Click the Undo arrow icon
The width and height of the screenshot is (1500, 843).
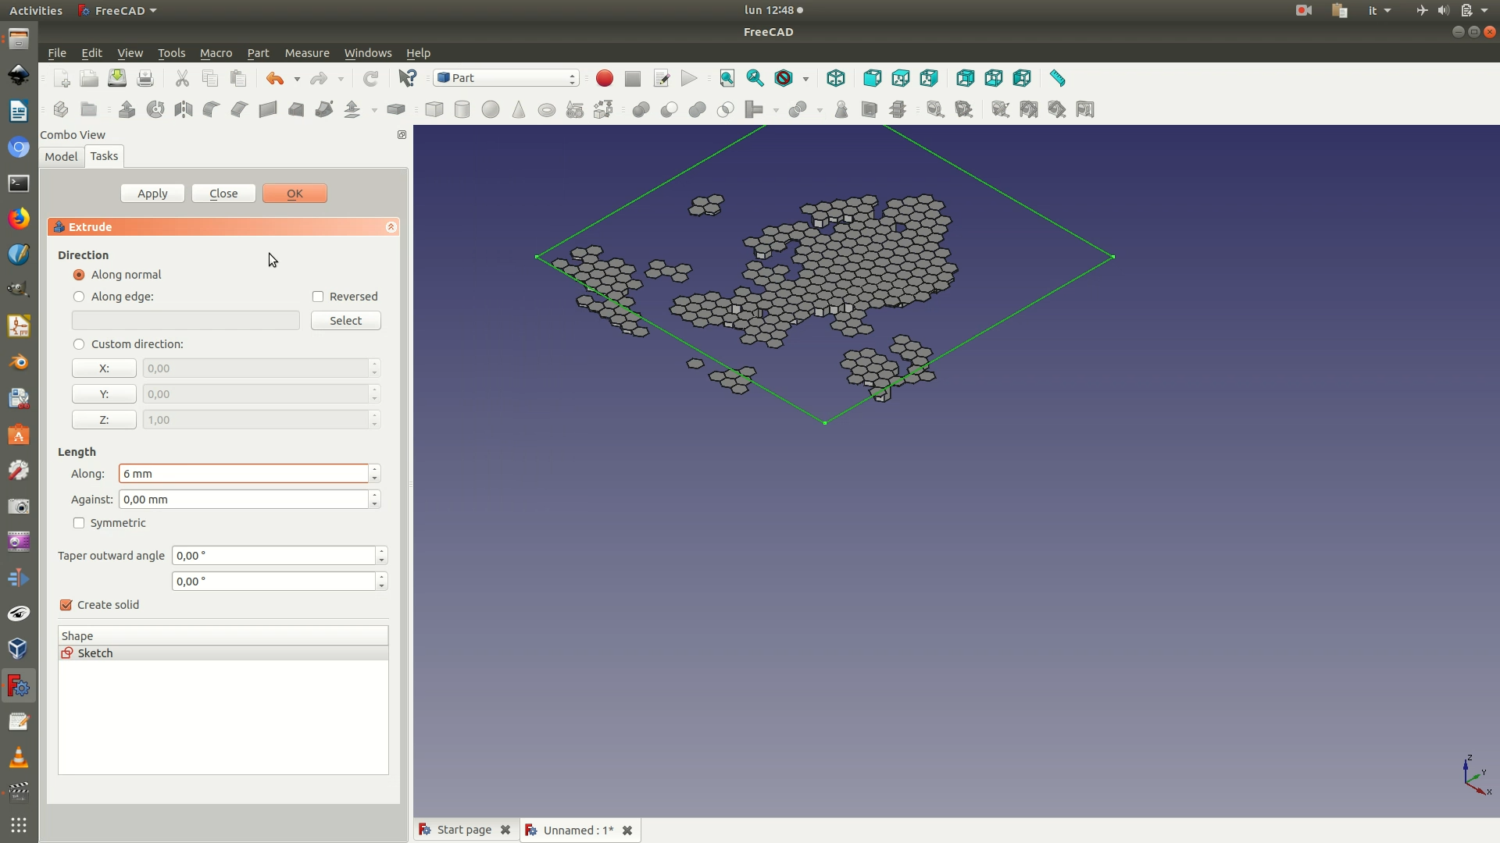[274, 78]
